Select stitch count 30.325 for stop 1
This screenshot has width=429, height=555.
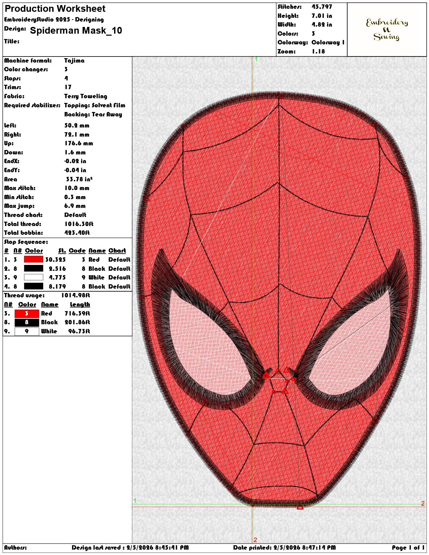pyautogui.click(x=56, y=260)
